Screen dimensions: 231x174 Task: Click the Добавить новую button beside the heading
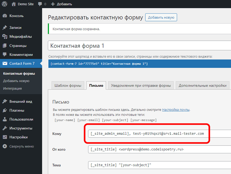pyautogui.click(x=161, y=17)
